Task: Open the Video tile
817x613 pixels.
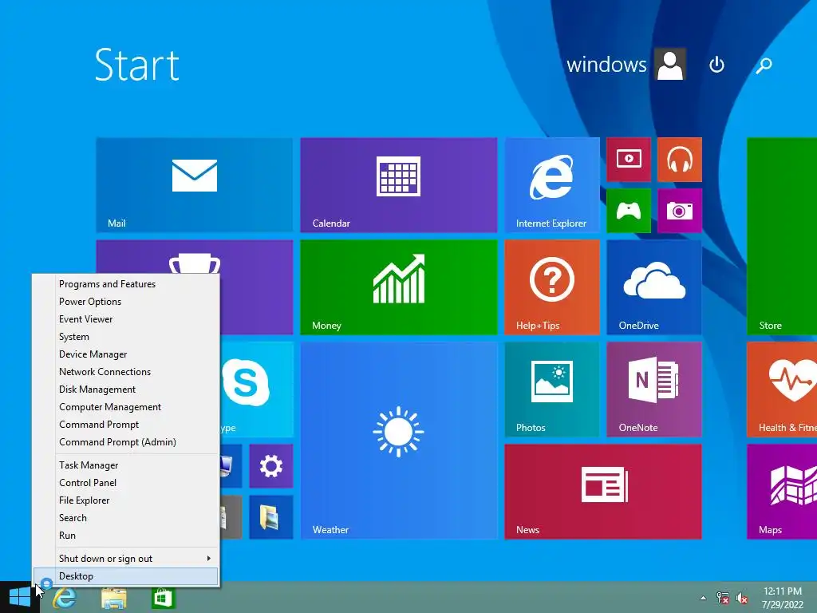Action: [x=629, y=160]
